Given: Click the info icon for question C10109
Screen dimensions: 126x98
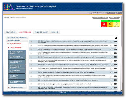Looking at the screenshot, I should [111, 72].
